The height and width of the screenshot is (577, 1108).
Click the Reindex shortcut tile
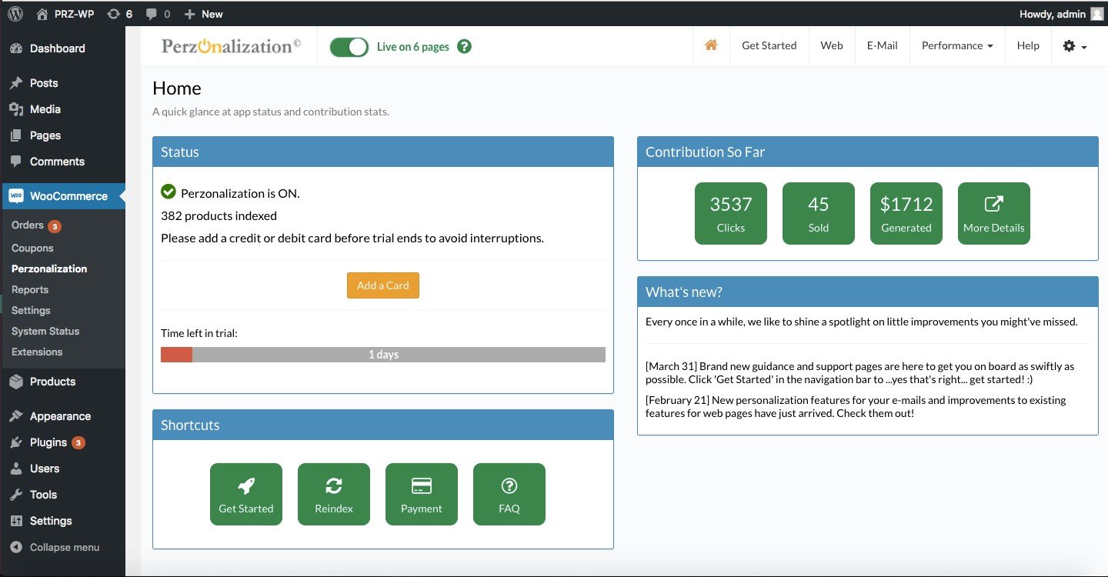(x=334, y=494)
